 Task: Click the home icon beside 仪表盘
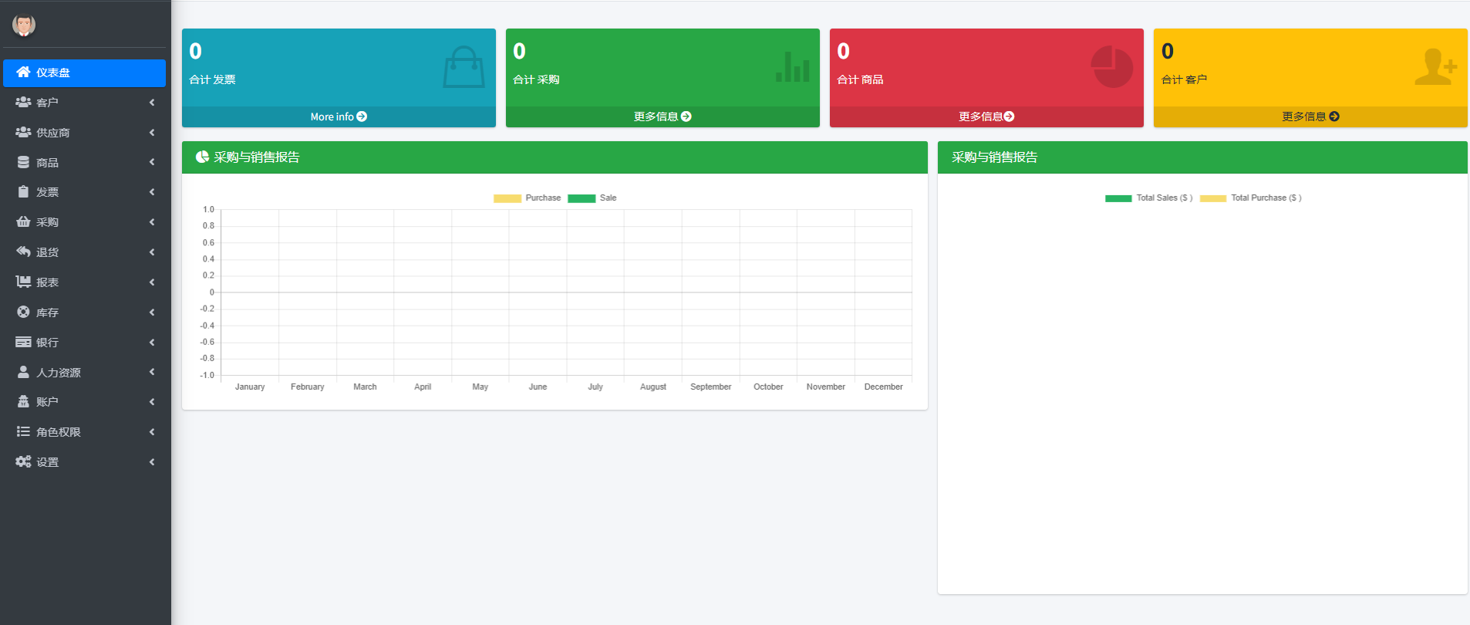point(23,72)
